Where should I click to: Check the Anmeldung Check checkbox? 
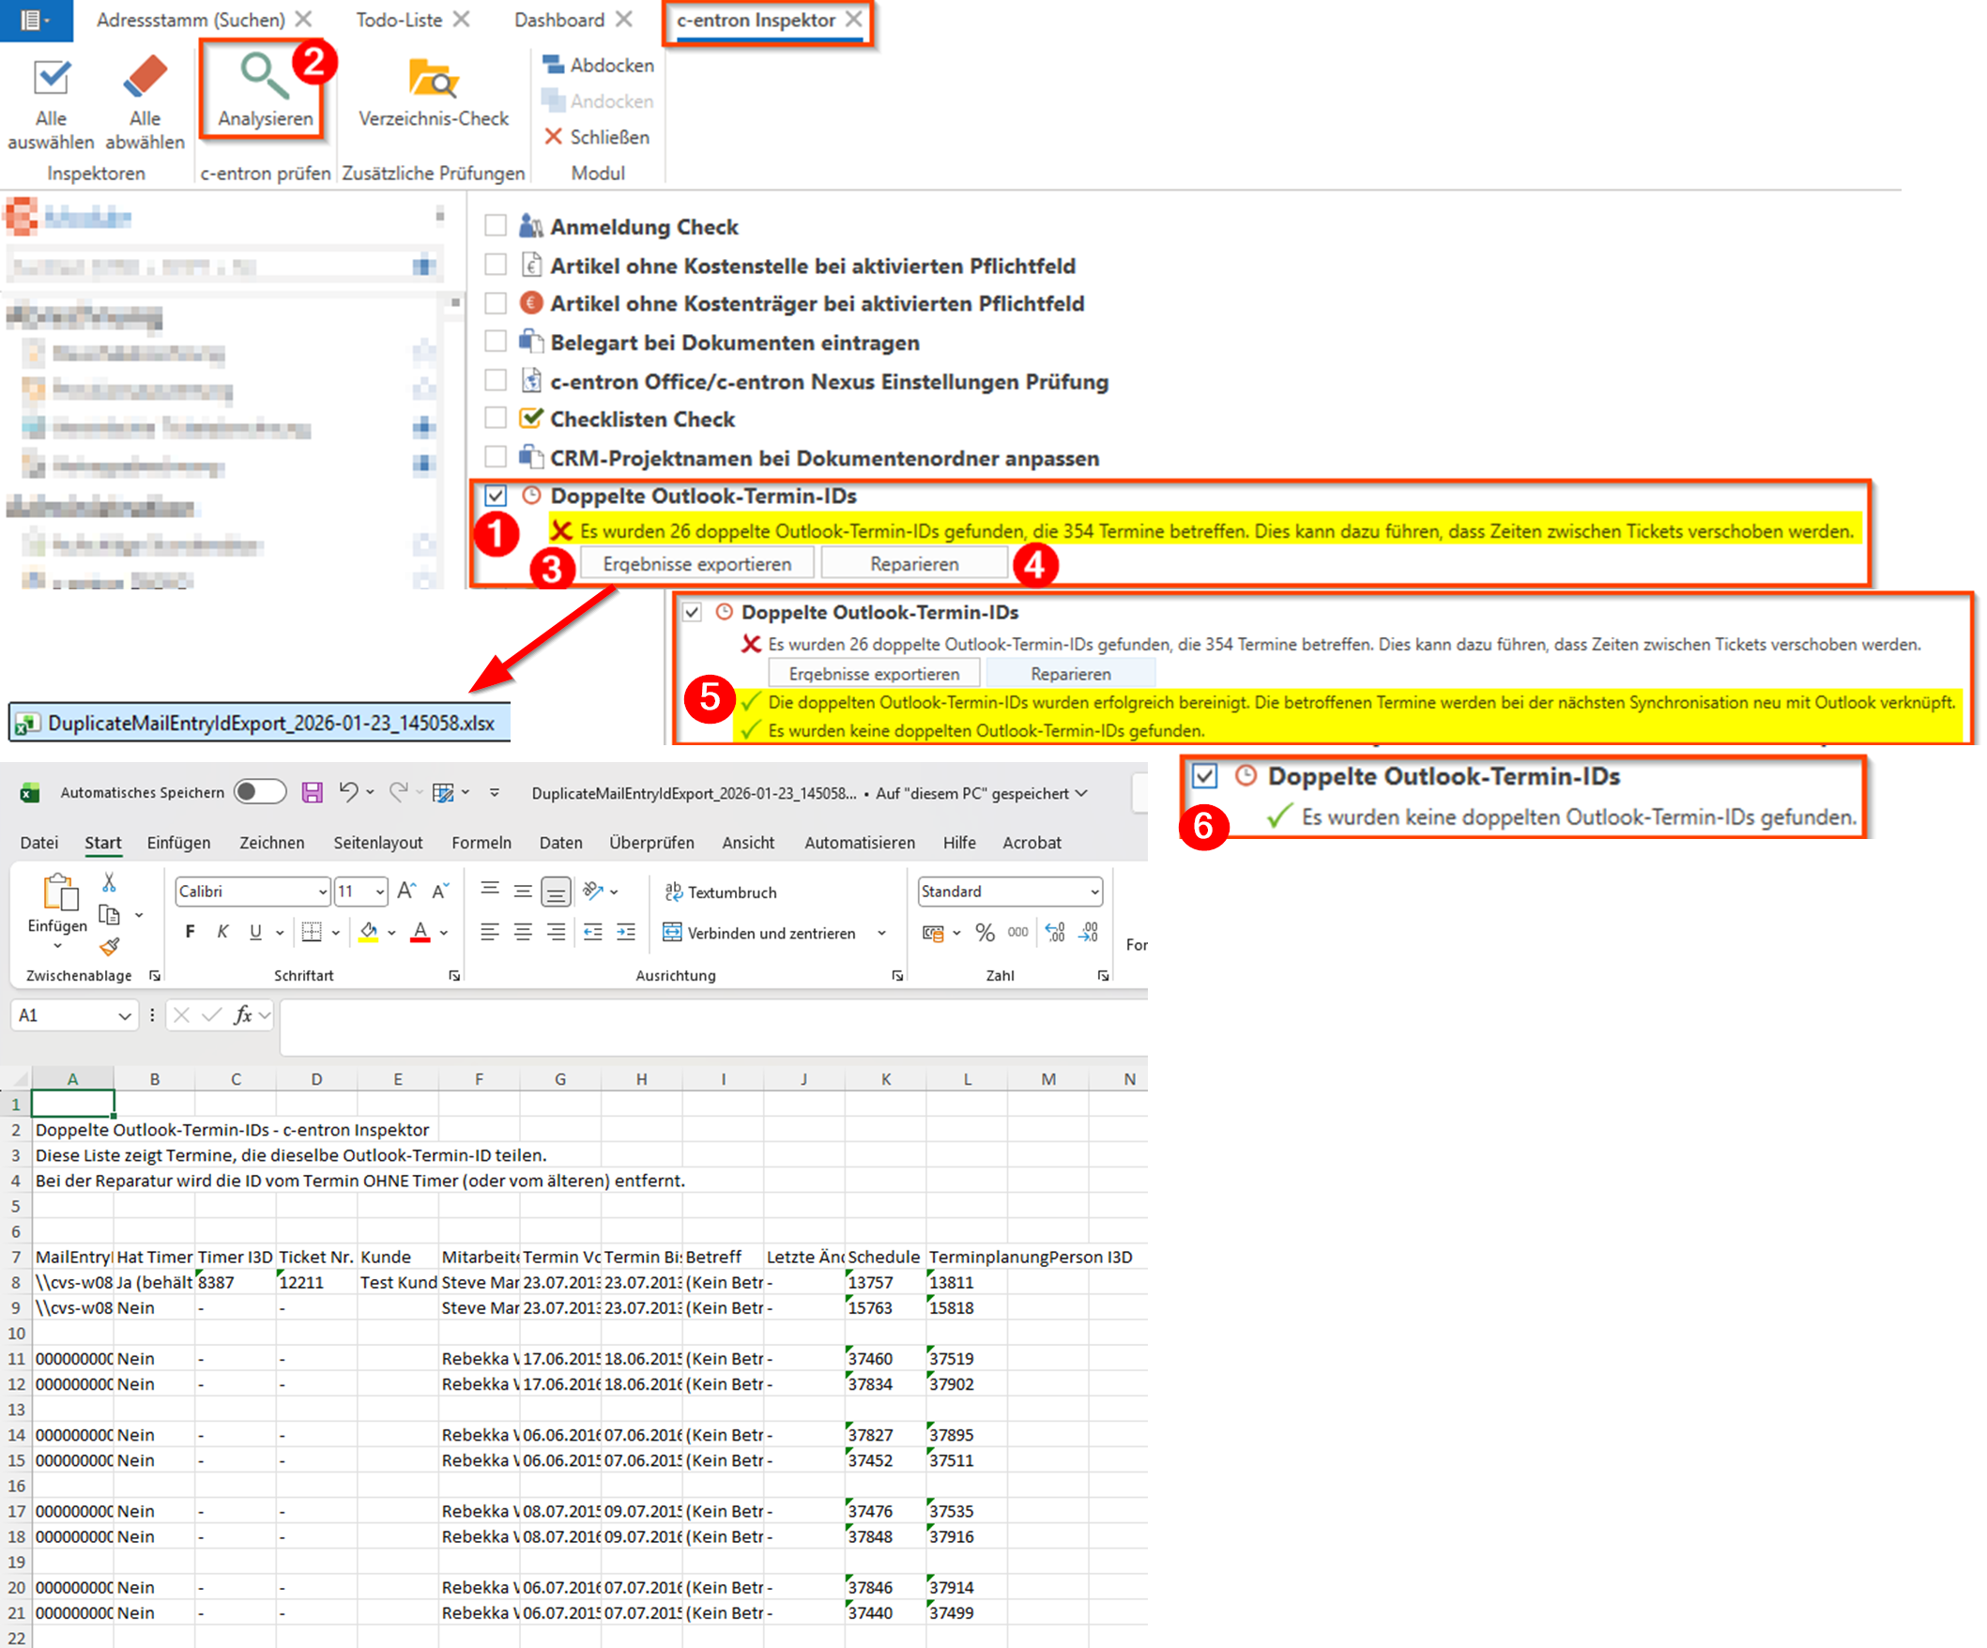(x=496, y=225)
